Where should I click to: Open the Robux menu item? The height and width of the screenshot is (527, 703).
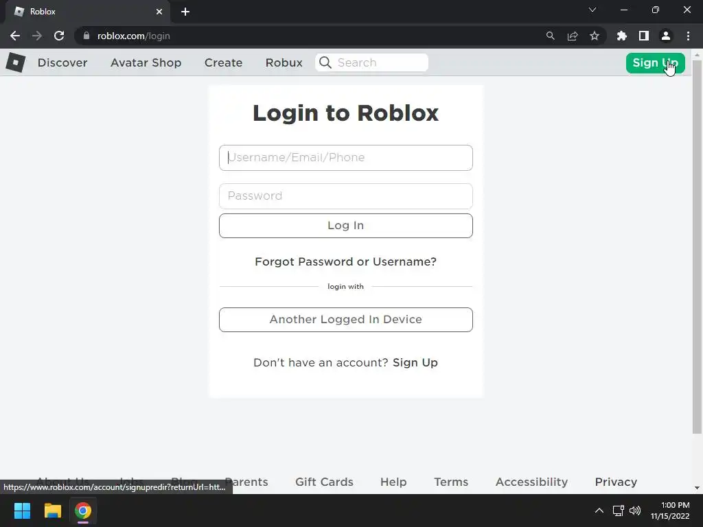284,62
